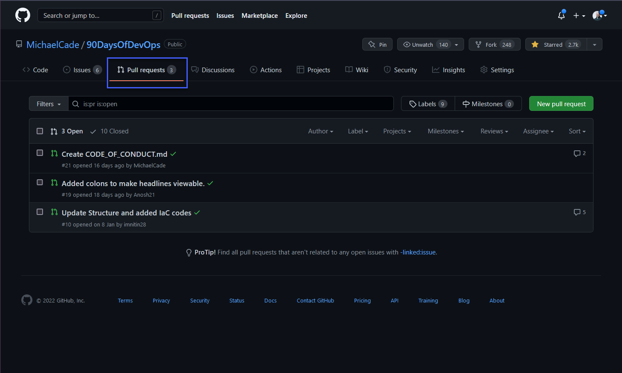
Task: Open the Author filter dropdown
Action: coord(320,131)
